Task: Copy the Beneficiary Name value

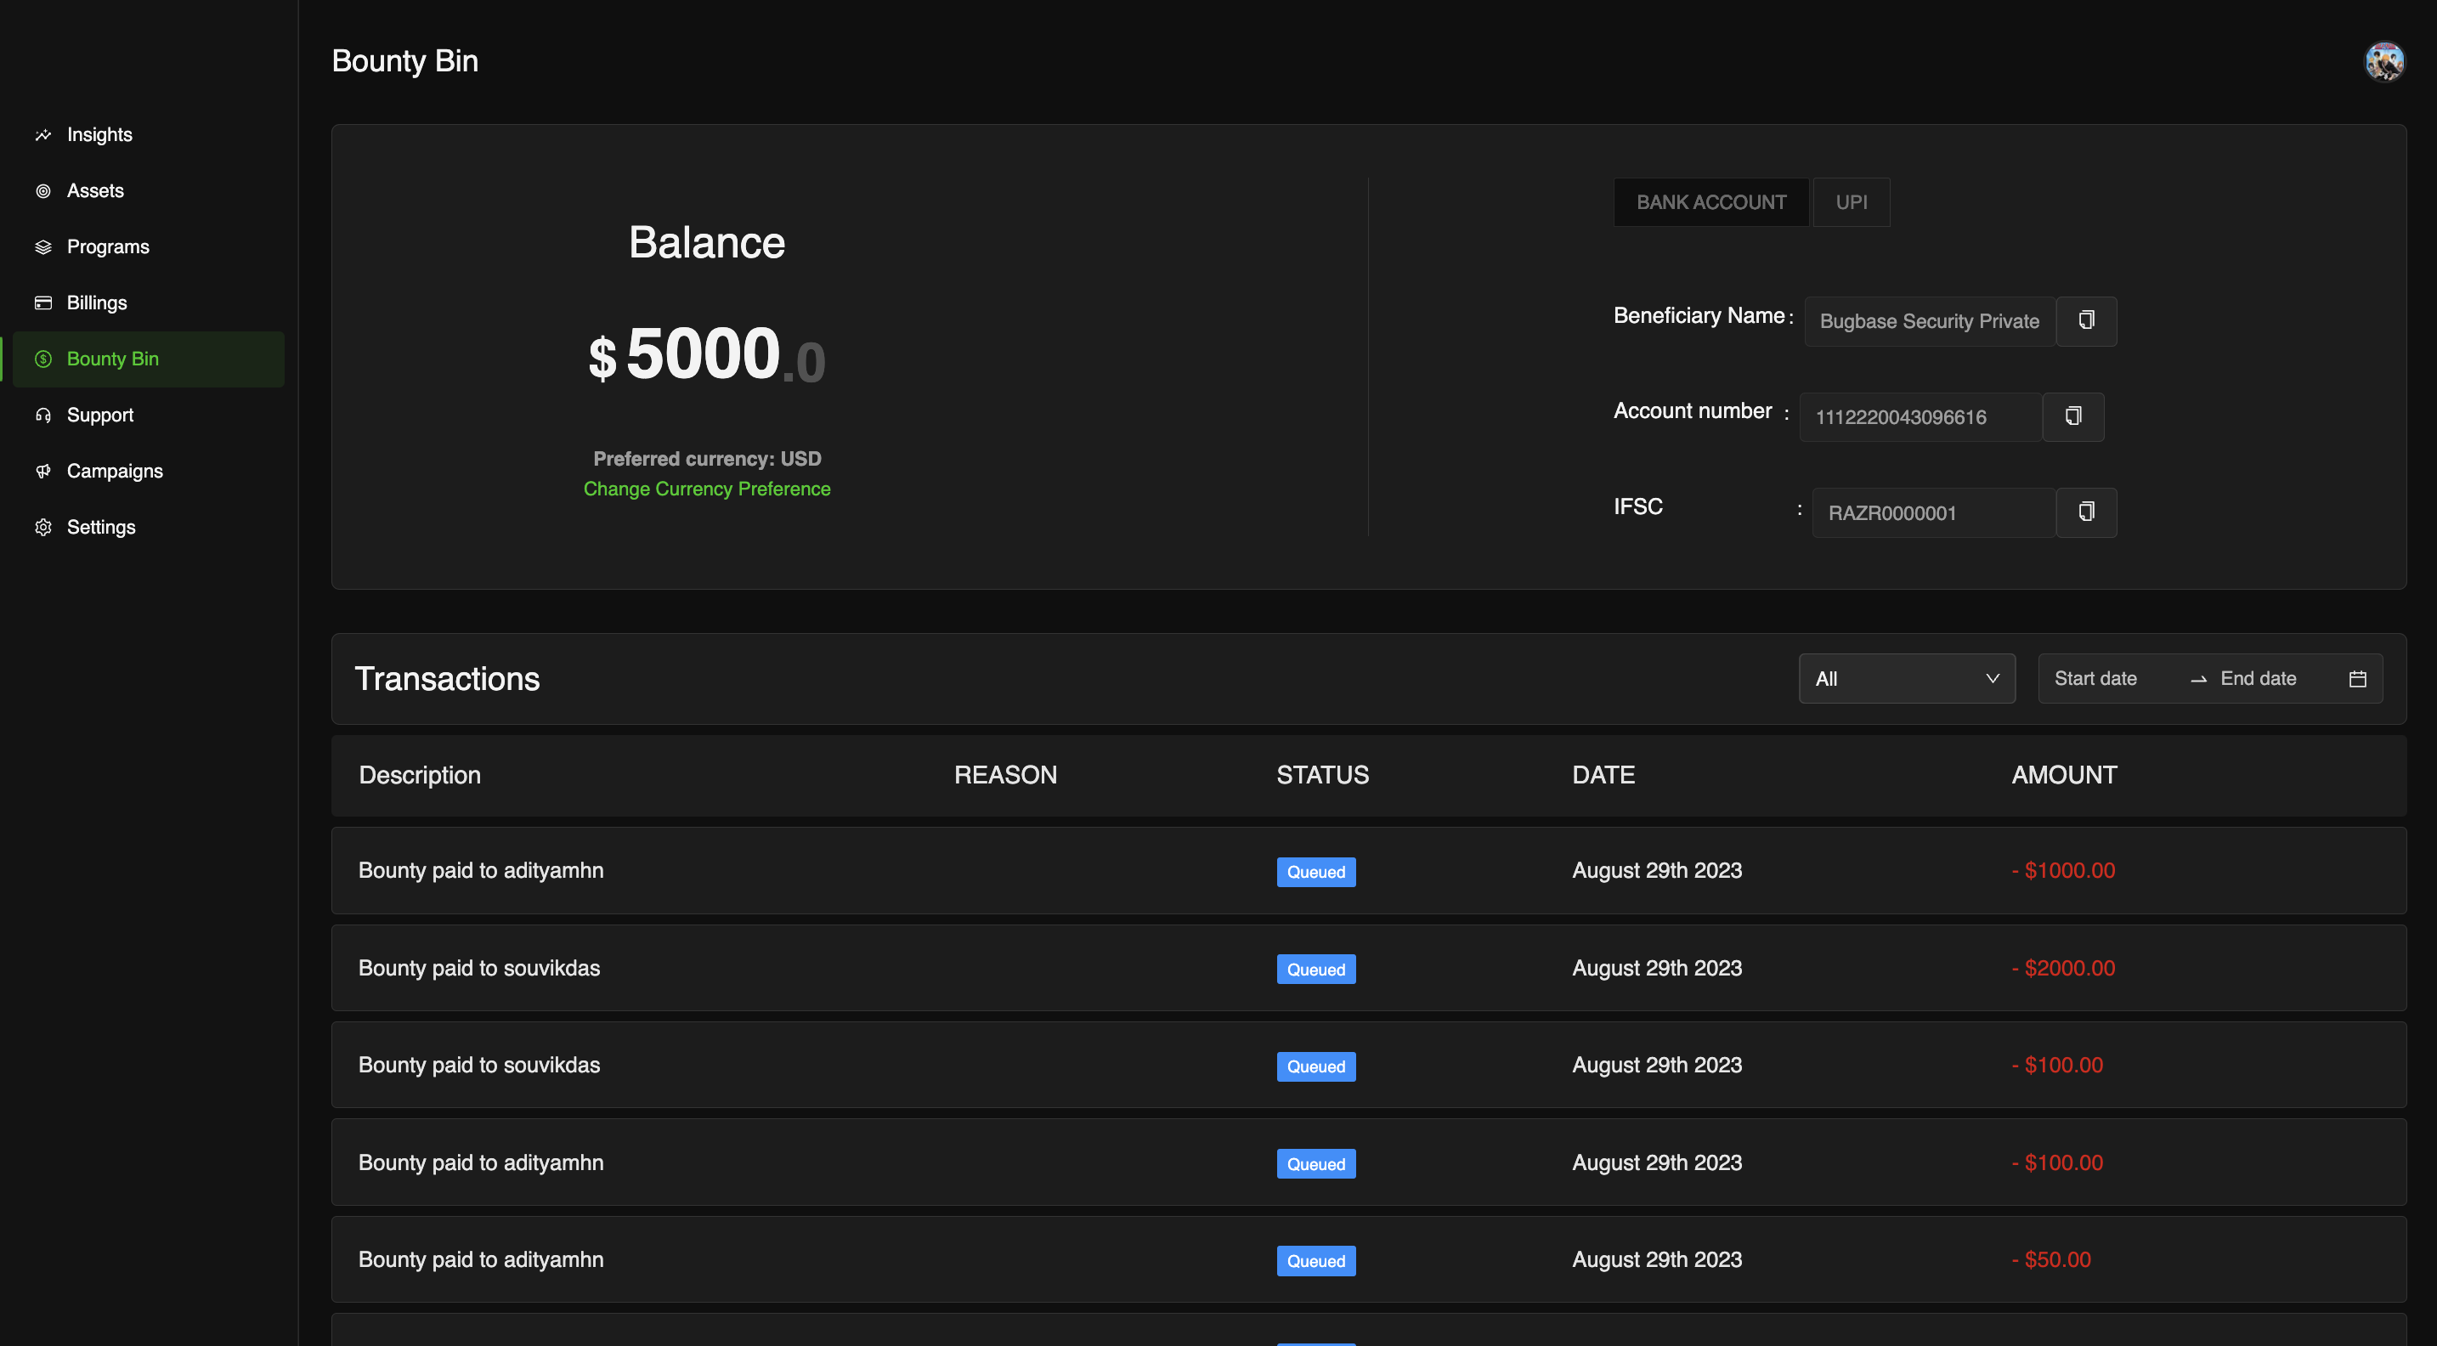Action: point(2086,320)
